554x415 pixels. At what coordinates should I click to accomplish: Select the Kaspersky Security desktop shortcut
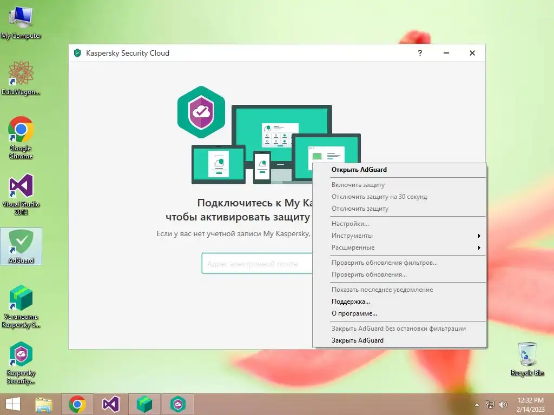[21, 363]
